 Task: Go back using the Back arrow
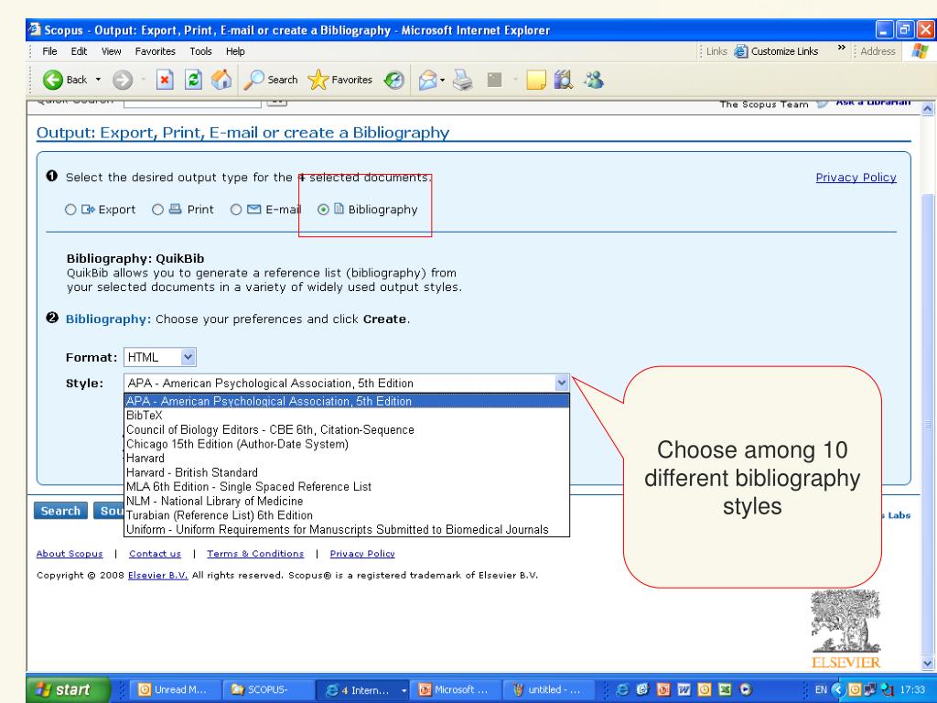tap(52, 80)
